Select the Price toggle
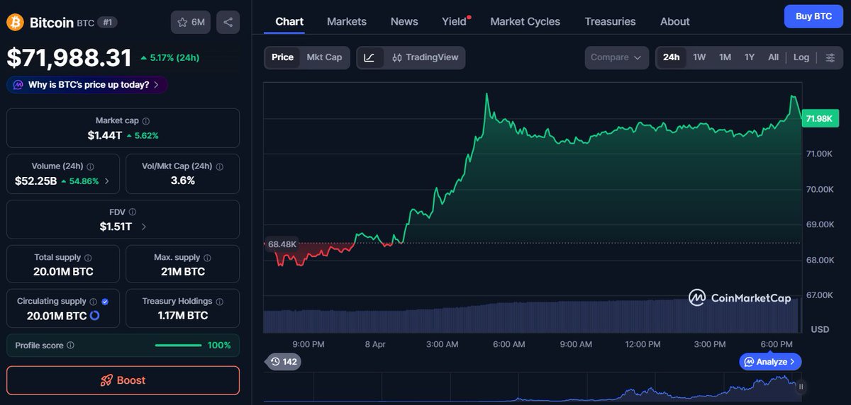This screenshot has height=405, width=851. pyautogui.click(x=282, y=57)
